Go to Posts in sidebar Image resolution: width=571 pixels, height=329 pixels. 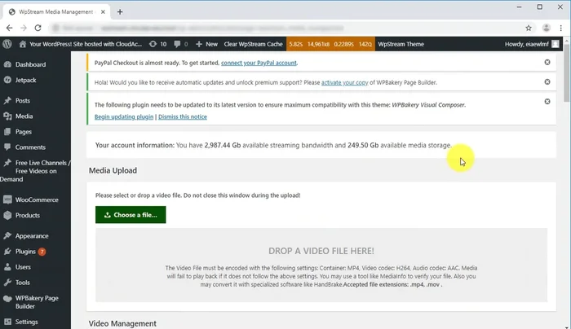[x=23, y=100]
